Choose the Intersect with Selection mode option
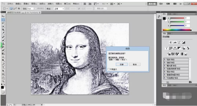Viewport: 197px width, 106px height. [19, 9]
